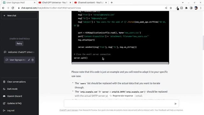Screen dimensions: 204x115
Task: Click Clear conversations in the sidebar
Action: [x=19, y=82]
